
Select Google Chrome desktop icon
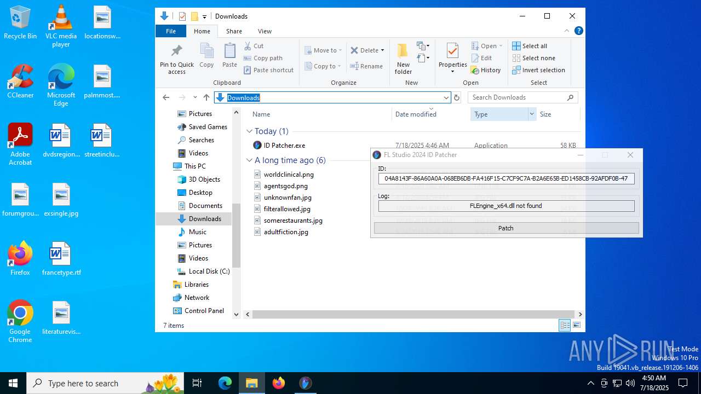tap(20, 322)
